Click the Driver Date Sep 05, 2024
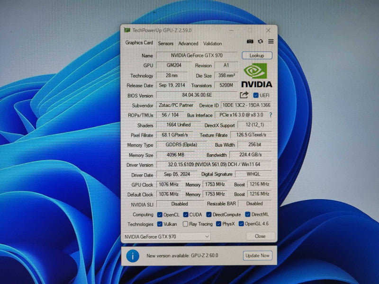 point(177,174)
